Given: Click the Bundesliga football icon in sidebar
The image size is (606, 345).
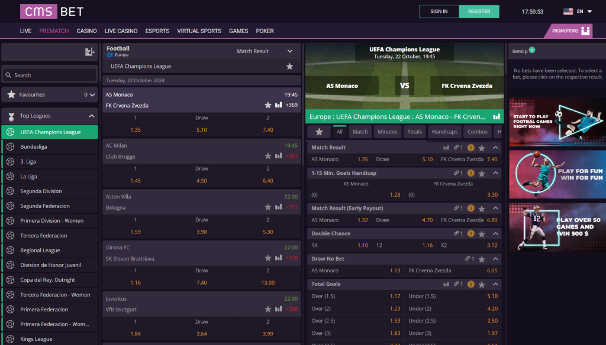Looking at the screenshot, I should (10, 147).
